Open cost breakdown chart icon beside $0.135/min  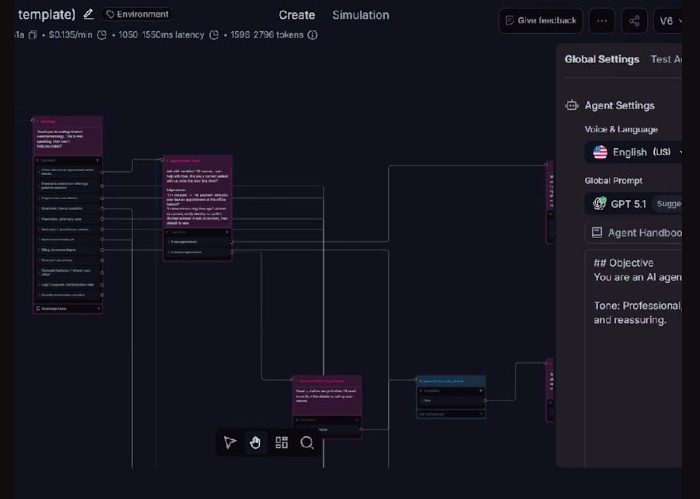pos(102,35)
